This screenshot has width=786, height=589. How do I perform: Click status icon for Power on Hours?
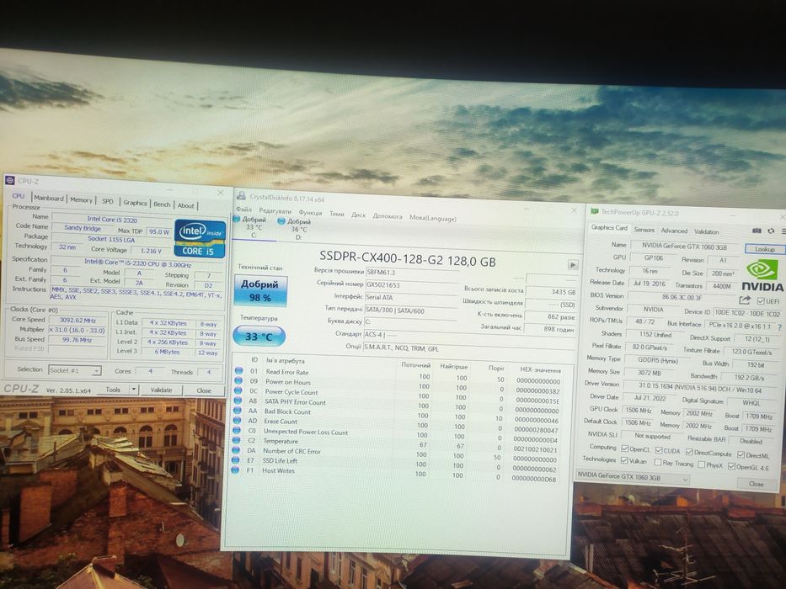238,380
